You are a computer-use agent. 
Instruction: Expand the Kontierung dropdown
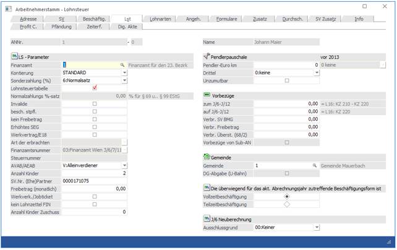(x=124, y=72)
